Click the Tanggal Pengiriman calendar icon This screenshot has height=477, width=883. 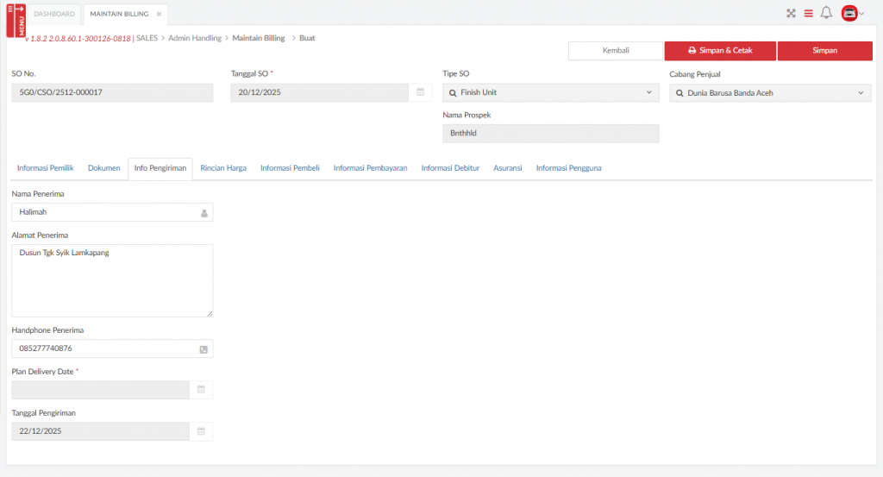[201, 431]
